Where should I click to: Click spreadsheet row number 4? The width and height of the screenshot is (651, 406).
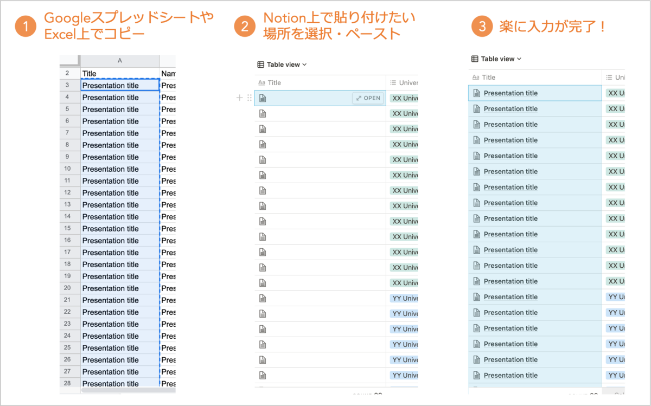point(70,97)
